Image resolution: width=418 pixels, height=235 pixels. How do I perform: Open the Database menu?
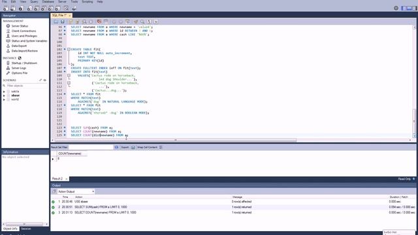pos(48,1)
